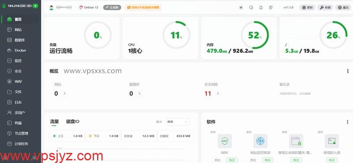The width and height of the screenshot is (353, 163).
Task: Click 预览 under WAF software
Action: pos(217,160)
